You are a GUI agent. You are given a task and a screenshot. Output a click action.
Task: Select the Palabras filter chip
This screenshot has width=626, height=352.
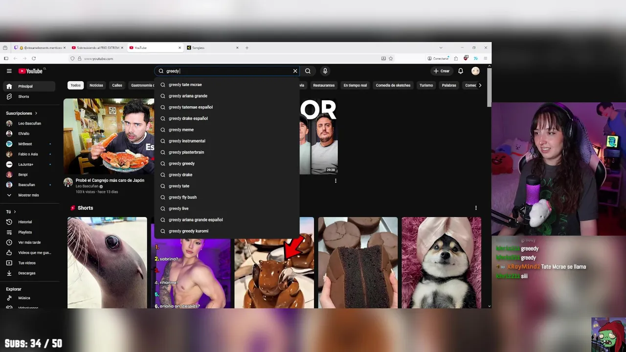pyautogui.click(x=449, y=85)
